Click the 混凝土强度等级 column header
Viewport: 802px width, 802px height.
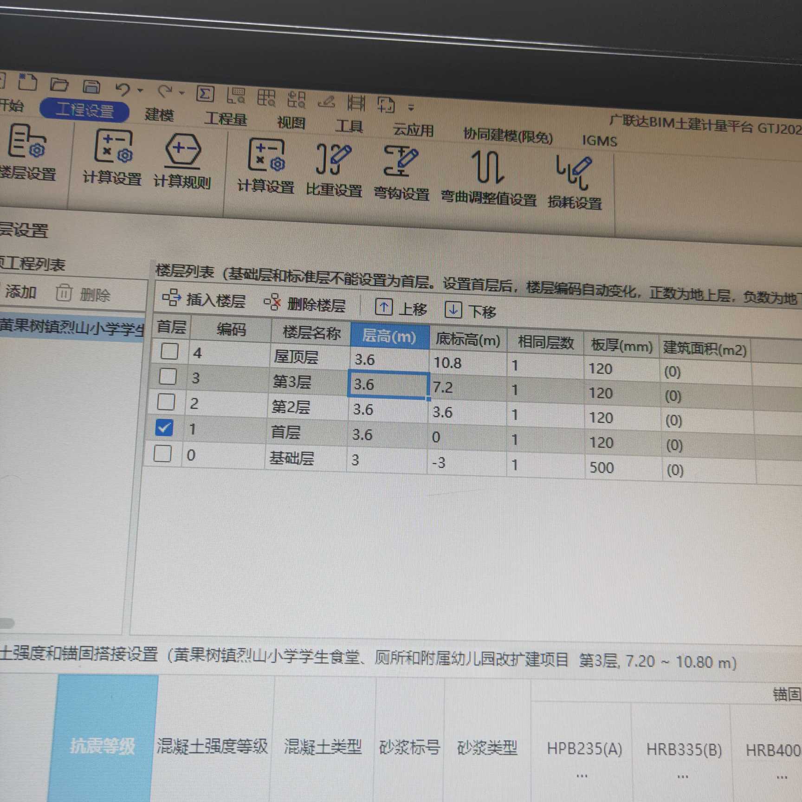[x=212, y=746]
